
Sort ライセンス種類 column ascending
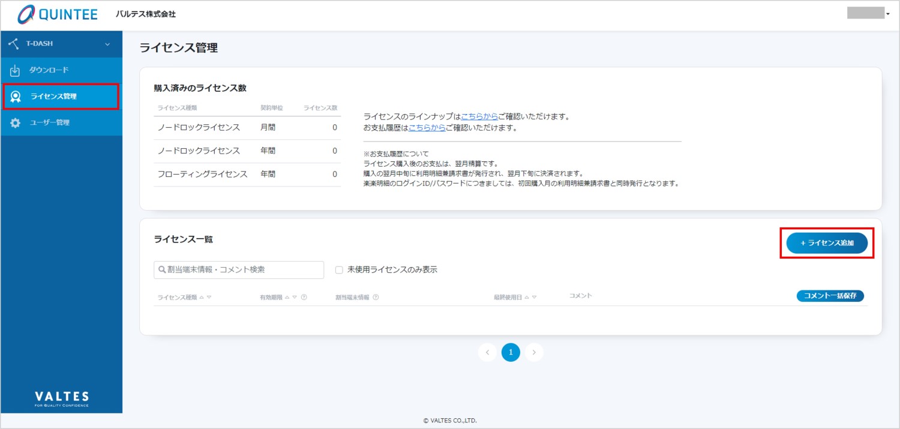(202, 297)
